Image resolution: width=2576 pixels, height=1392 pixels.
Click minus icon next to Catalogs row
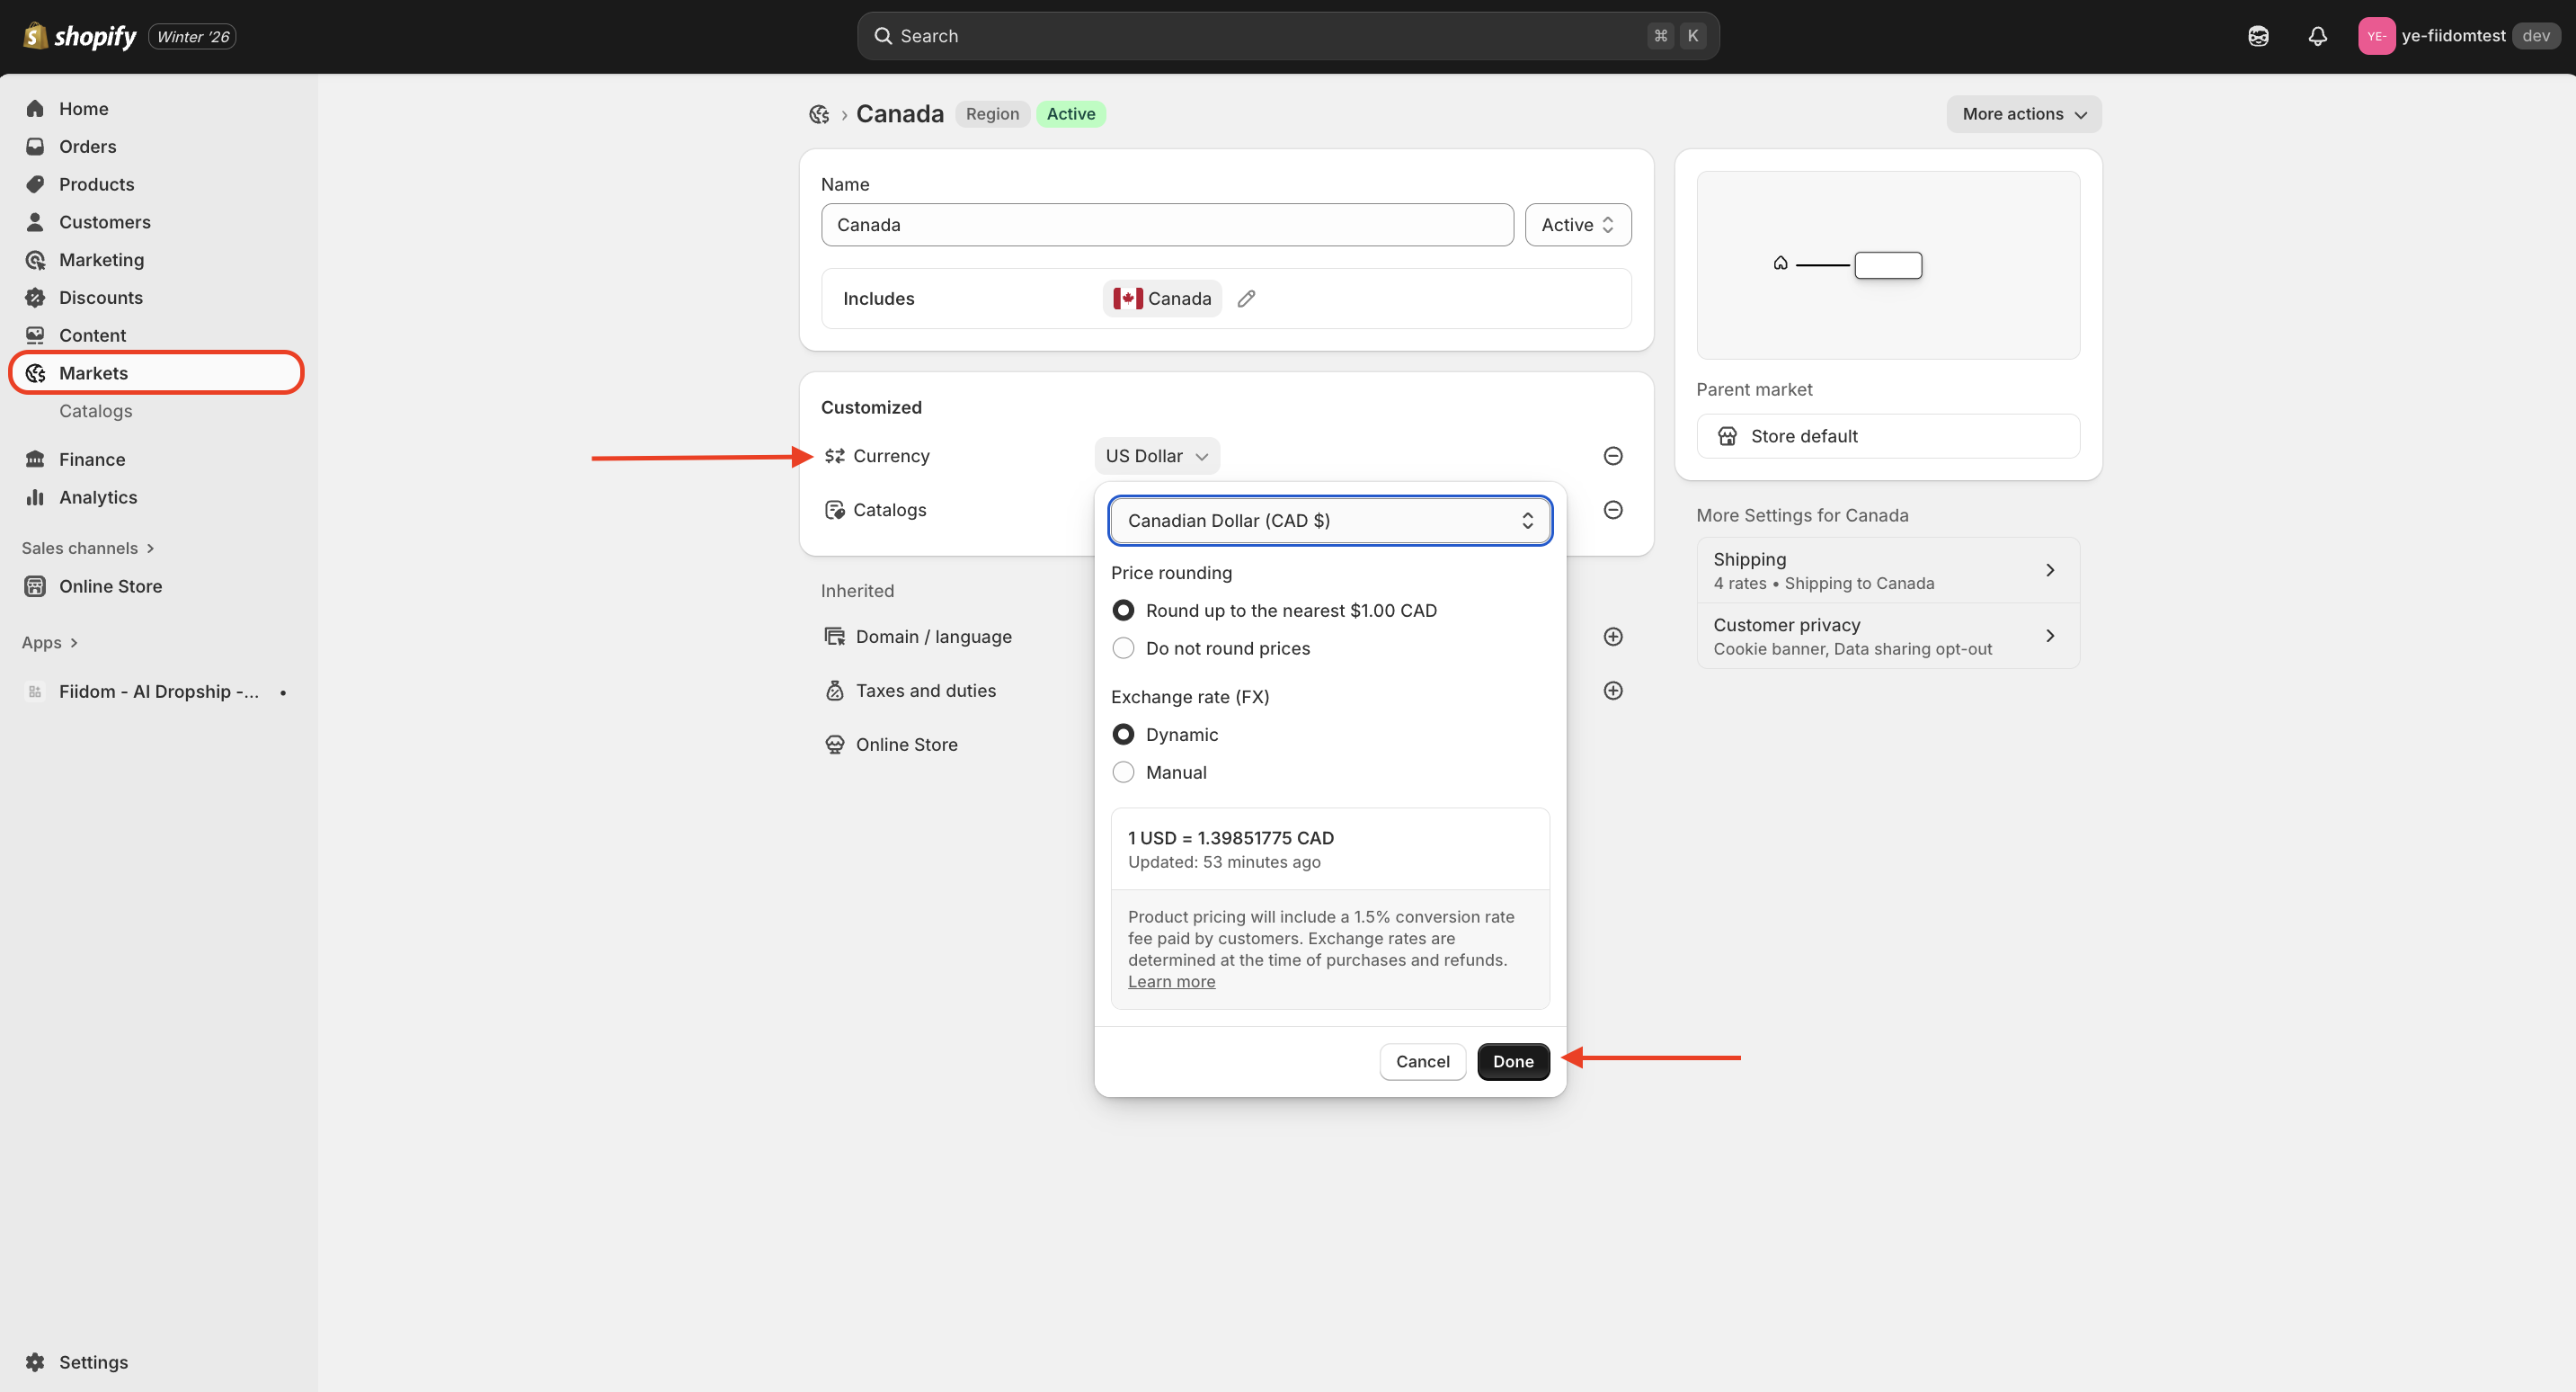pyautogui.click(x=1613, y=511)
